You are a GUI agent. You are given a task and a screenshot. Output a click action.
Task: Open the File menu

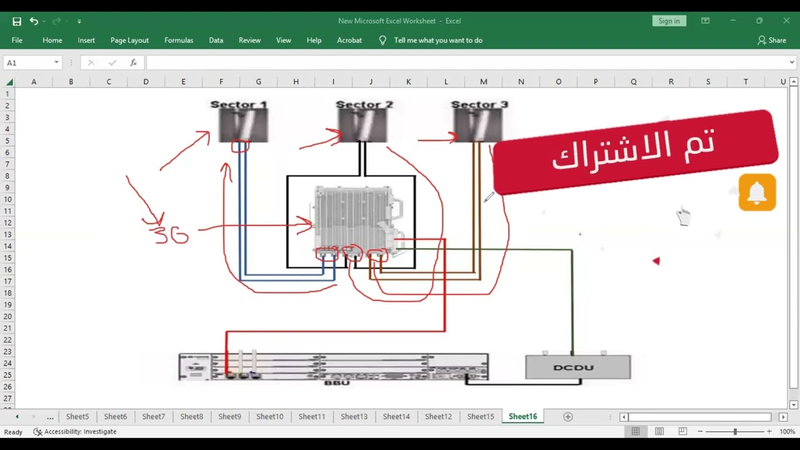pos(17,40)
